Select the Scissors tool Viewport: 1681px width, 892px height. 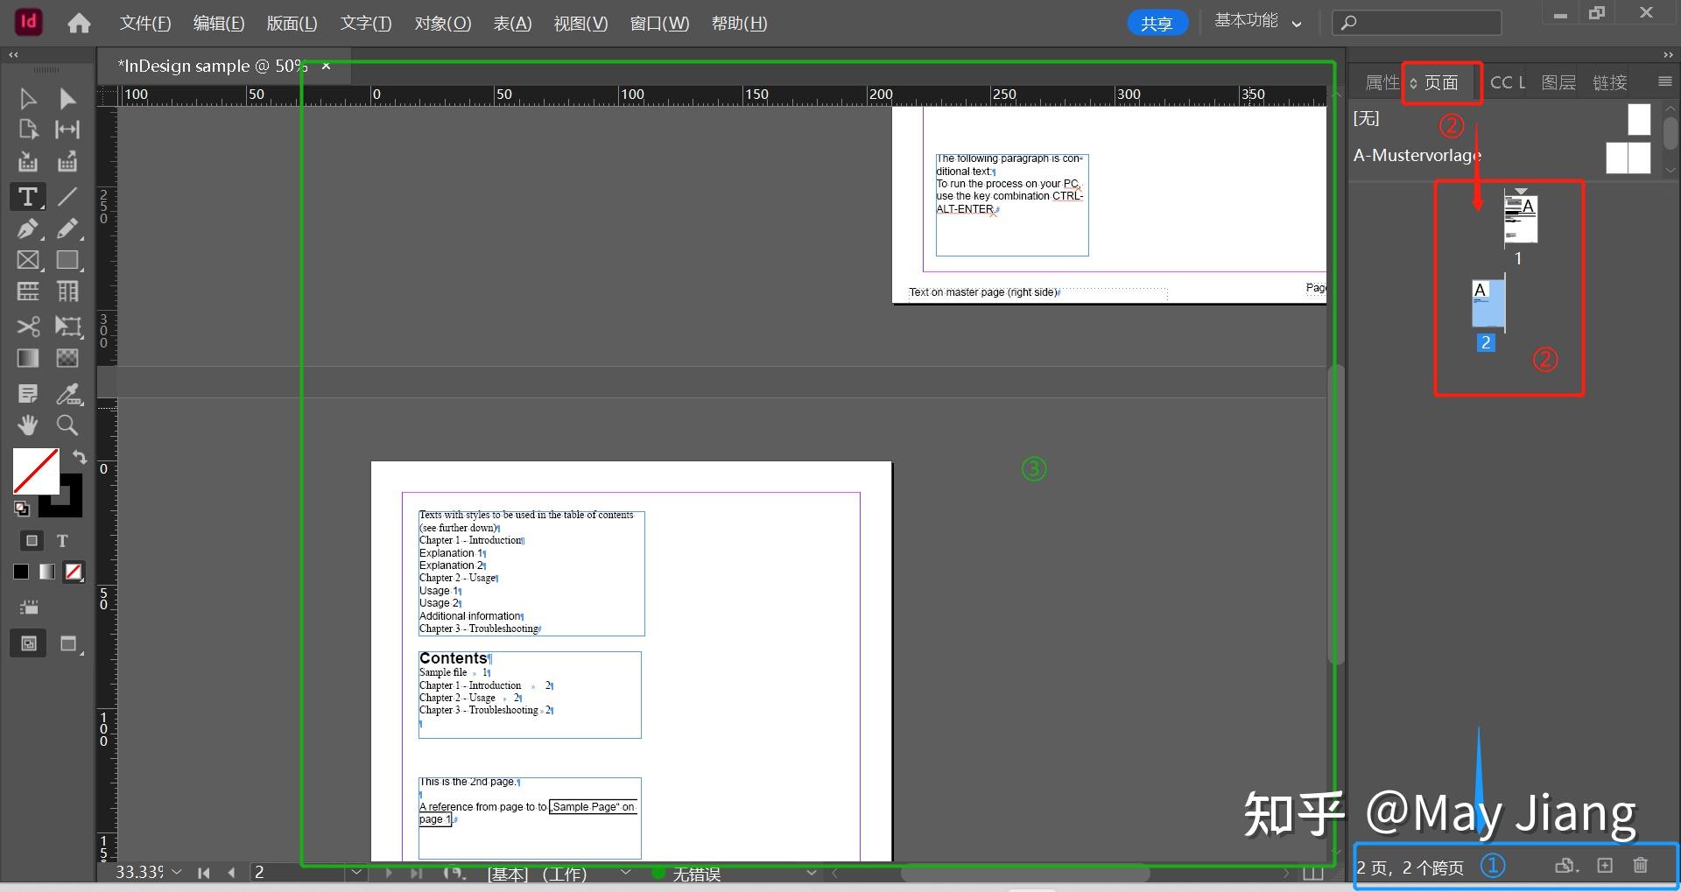click(27, 326)
